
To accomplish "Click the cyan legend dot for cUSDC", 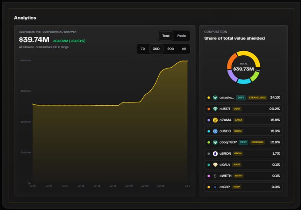I will coord(209,131).
